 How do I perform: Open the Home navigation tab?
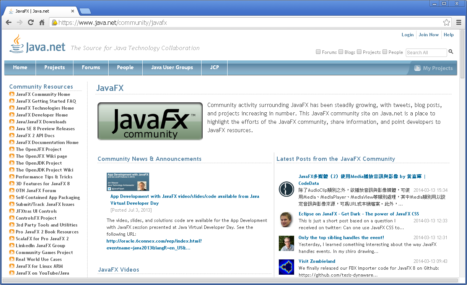point(20,68)
